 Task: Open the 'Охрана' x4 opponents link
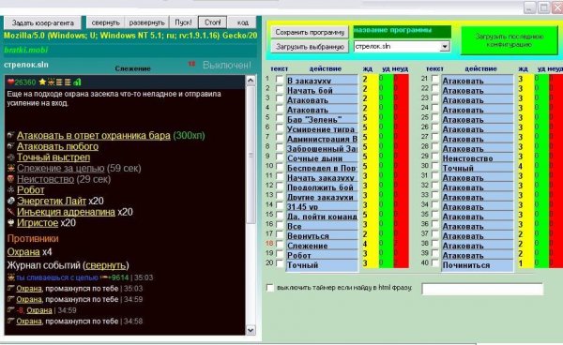23,252
